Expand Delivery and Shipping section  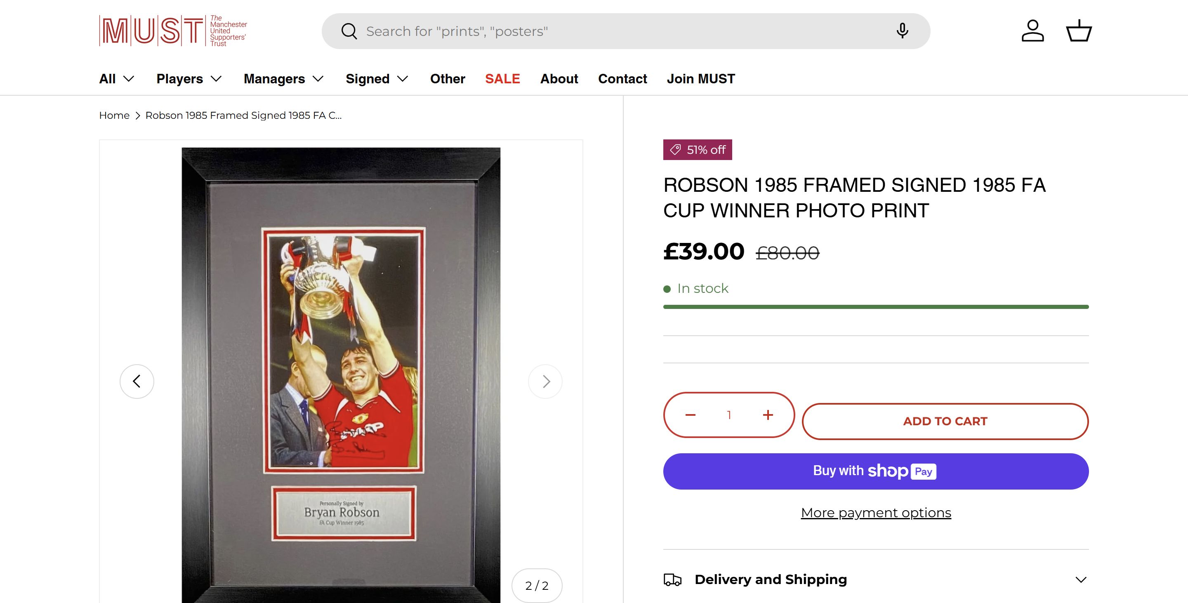pos(876,579)
